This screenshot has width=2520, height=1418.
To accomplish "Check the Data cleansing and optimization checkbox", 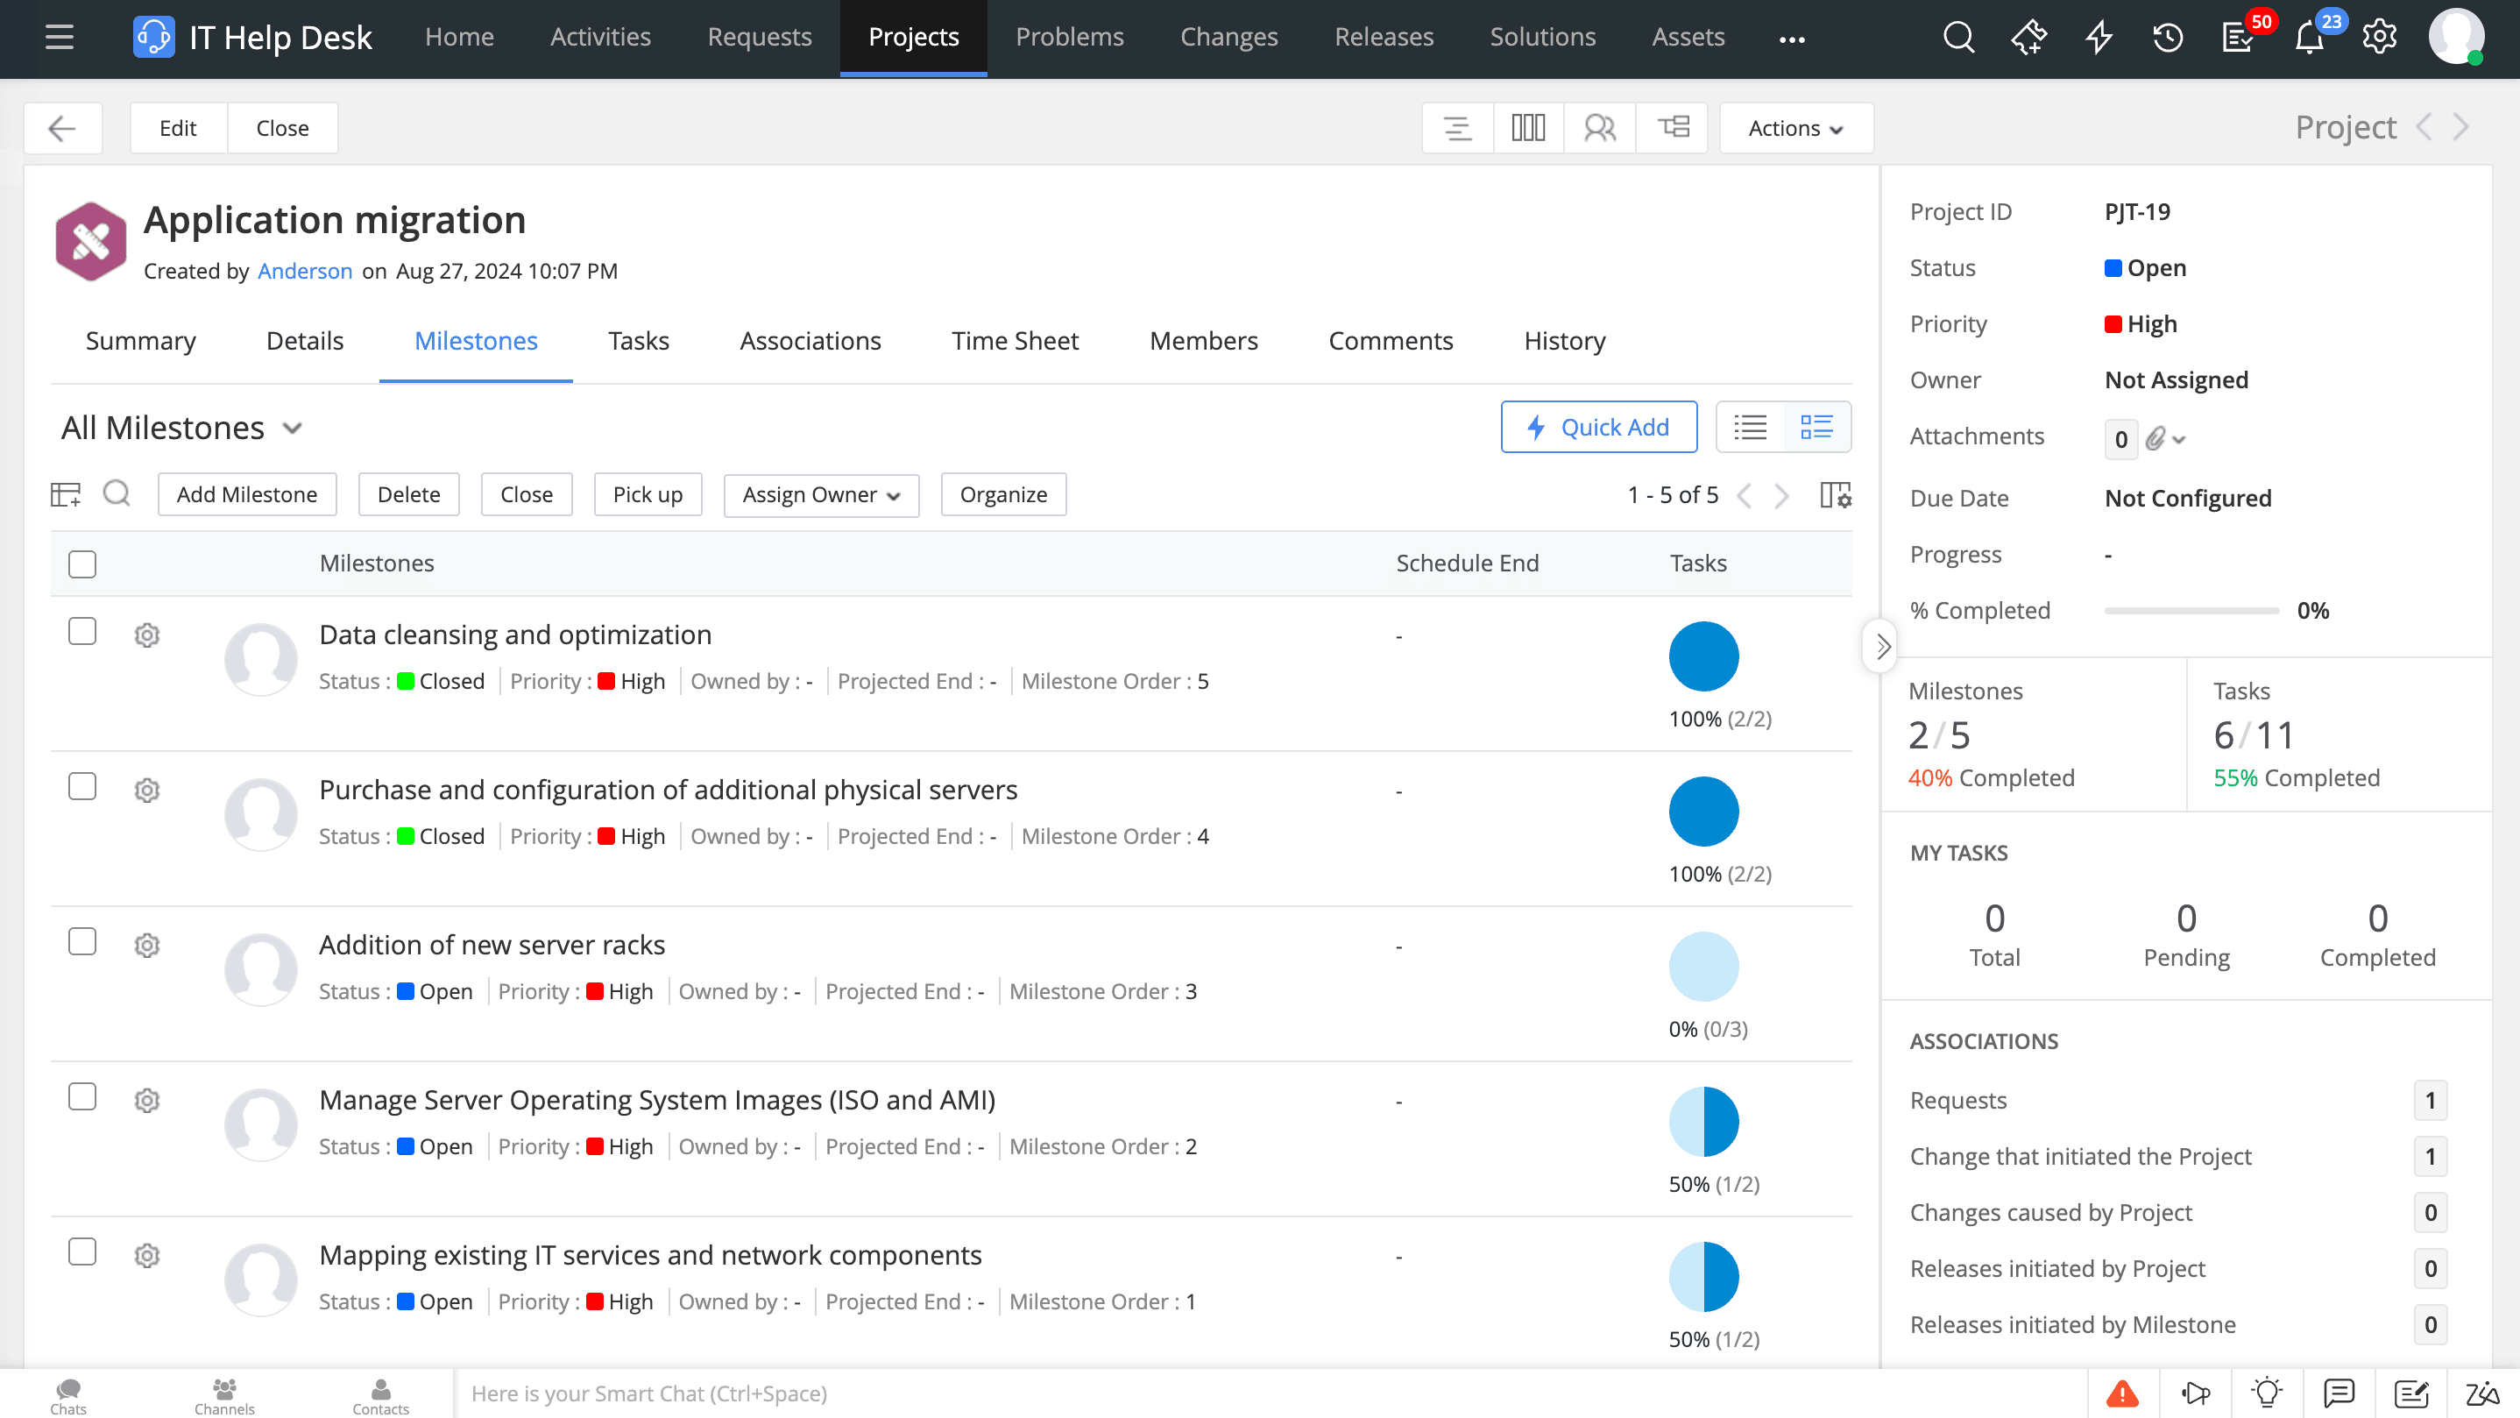I will click(82, 632).
